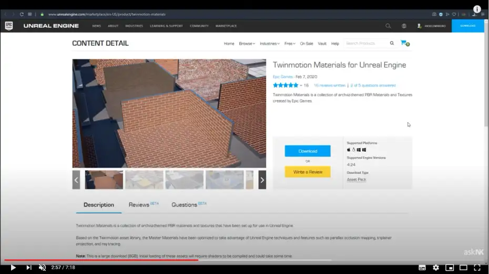Show next gallery thumbnails arrow
The height and width of the screenshot is (274, 489).
[x=262, y=180]
